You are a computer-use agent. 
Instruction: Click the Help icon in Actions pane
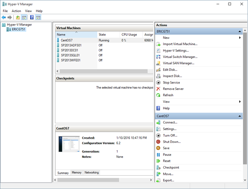[158, 108]
